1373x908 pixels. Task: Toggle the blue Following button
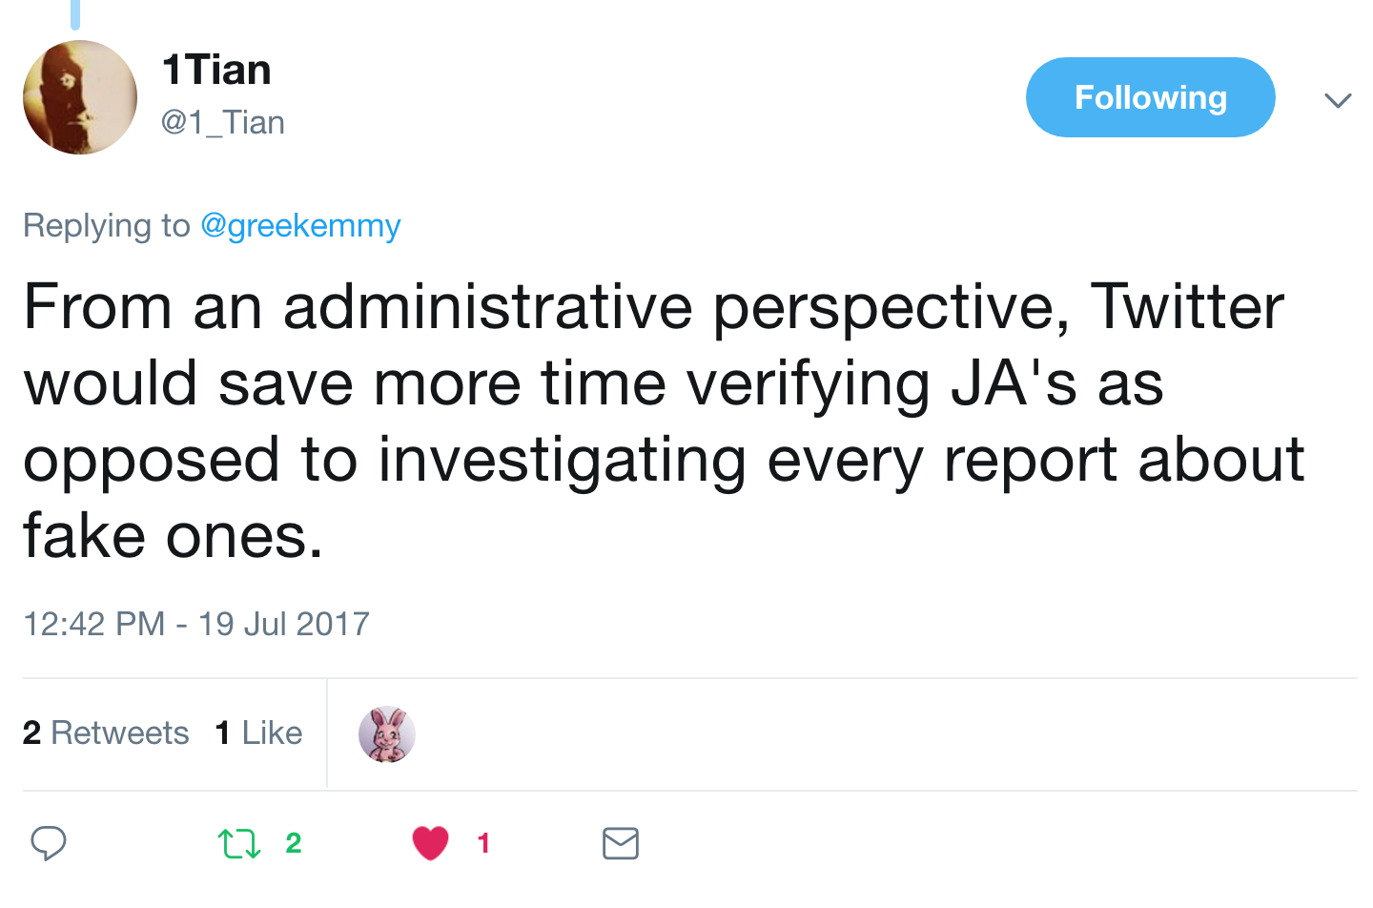(1150, 97)
